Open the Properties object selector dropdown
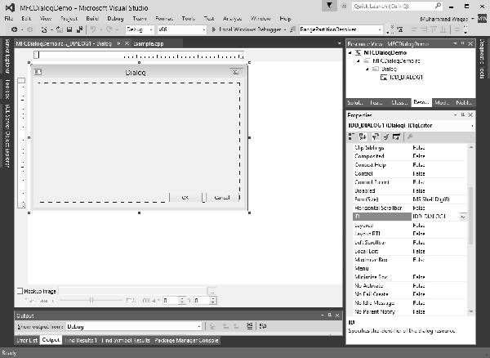This screenshot has width=490, height=358. (x=472, y=126)
